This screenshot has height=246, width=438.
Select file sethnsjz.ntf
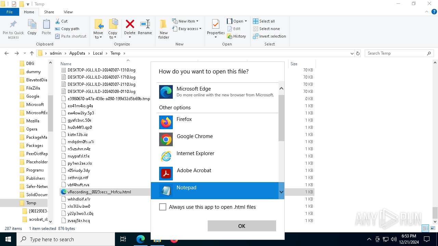78,178
